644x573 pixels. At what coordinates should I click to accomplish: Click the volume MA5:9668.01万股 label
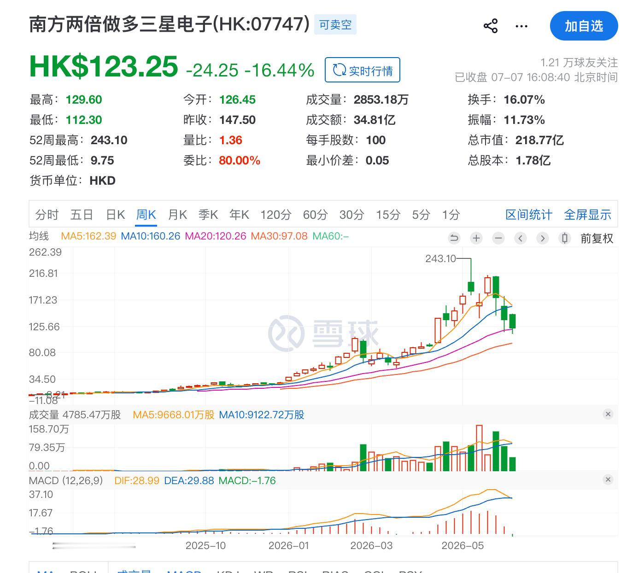point(174,415)
